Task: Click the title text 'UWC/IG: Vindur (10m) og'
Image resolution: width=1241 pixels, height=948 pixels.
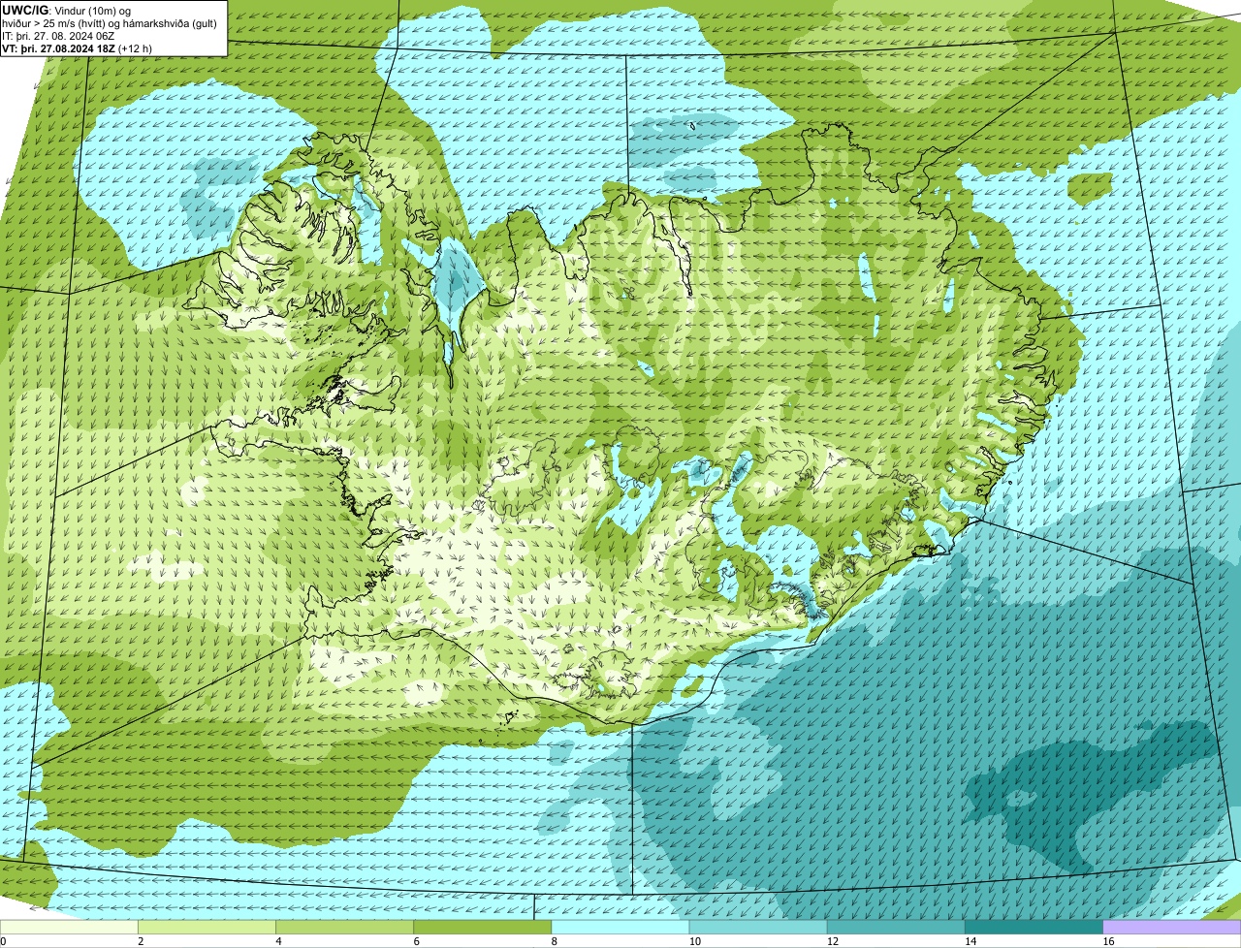Action: click(66, 10)
